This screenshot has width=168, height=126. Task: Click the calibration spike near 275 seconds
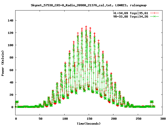tap(152, 102)
